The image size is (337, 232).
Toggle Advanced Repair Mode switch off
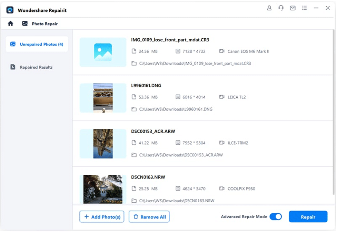tap(276, 216)
